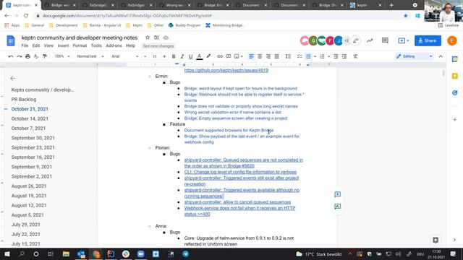463x260 pixels.
Task: Click the Add comment icon beside the page
Action: [x=338, y=194]
